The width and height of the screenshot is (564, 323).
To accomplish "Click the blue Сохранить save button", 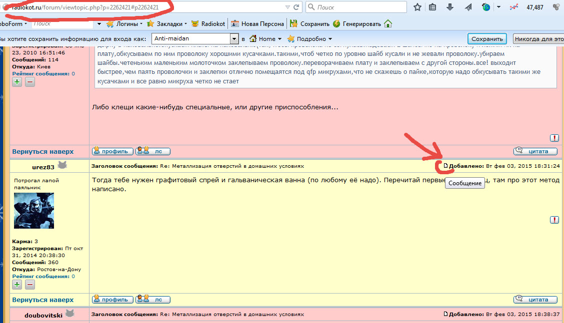I will point(487,39).
